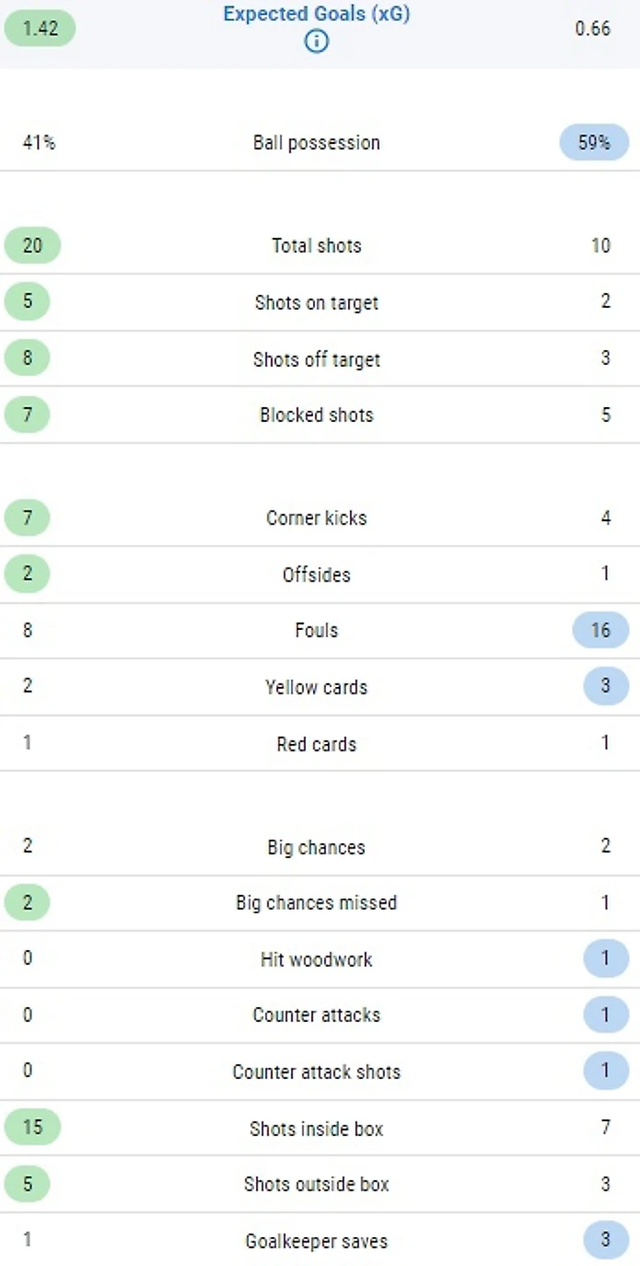Click the Red cards label
Viewport: 640px width, 1266px height.
(x=316, y=744)
